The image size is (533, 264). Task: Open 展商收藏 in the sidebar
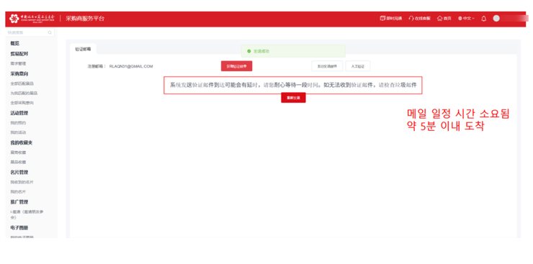pyautogui.click(x=18, y=153)
